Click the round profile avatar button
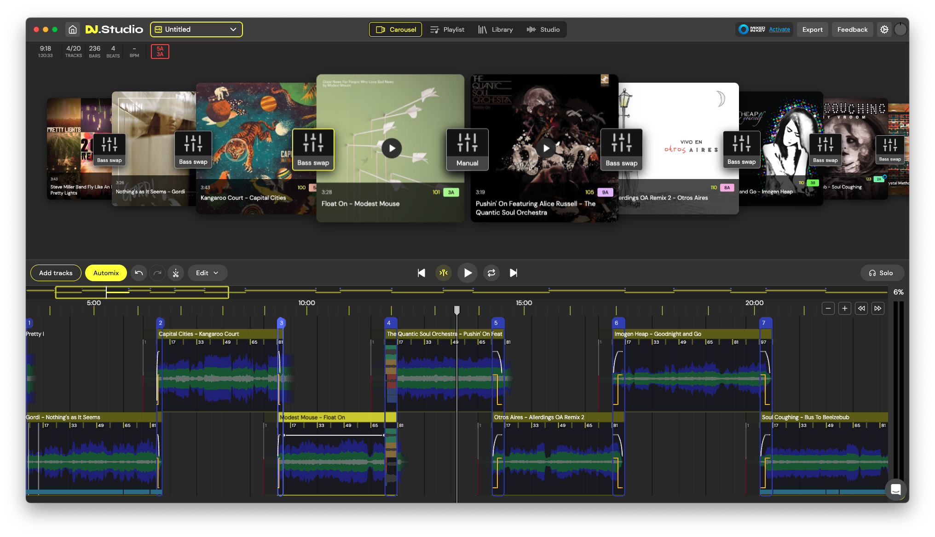 (x=900, y=29)
